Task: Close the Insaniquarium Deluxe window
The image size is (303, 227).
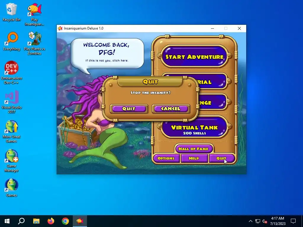Action: click(x=239, y=28)
